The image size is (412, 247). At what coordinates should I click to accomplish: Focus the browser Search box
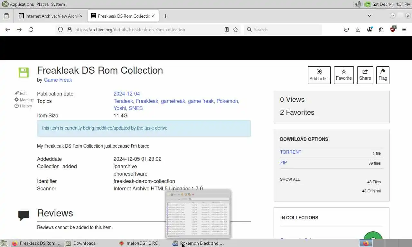283,30
